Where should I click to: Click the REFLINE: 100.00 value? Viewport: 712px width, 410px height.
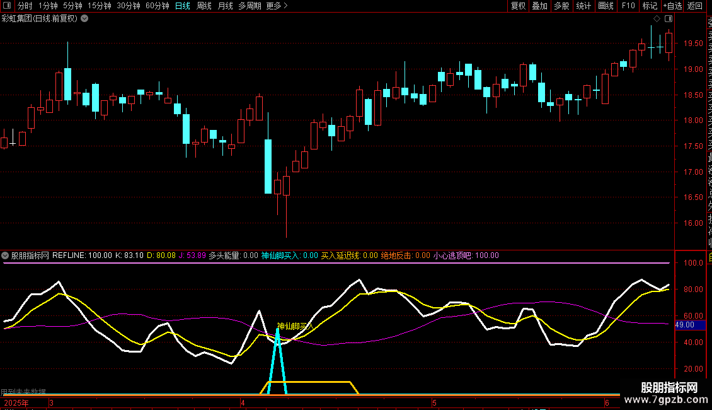click(x=82, y=255)
